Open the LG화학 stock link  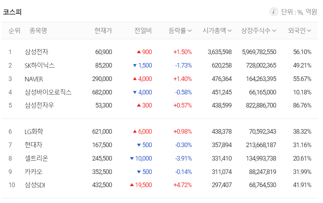tap(34, 132)
